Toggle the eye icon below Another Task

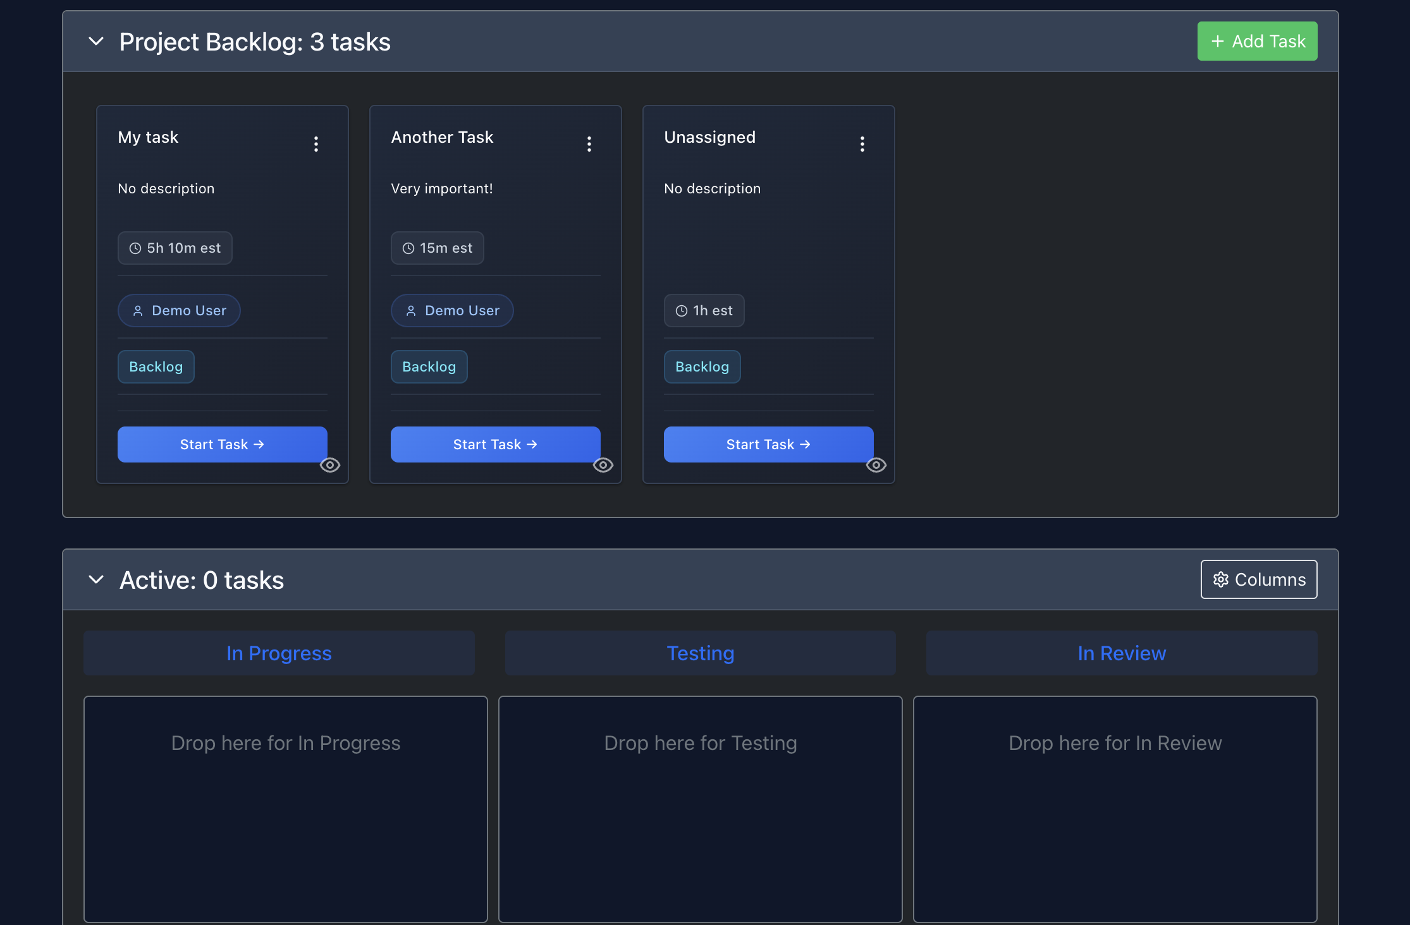603,465
